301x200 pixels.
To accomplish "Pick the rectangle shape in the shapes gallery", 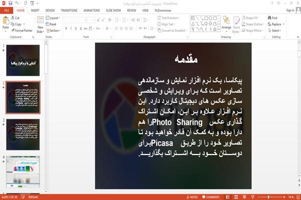I will 206,18.
